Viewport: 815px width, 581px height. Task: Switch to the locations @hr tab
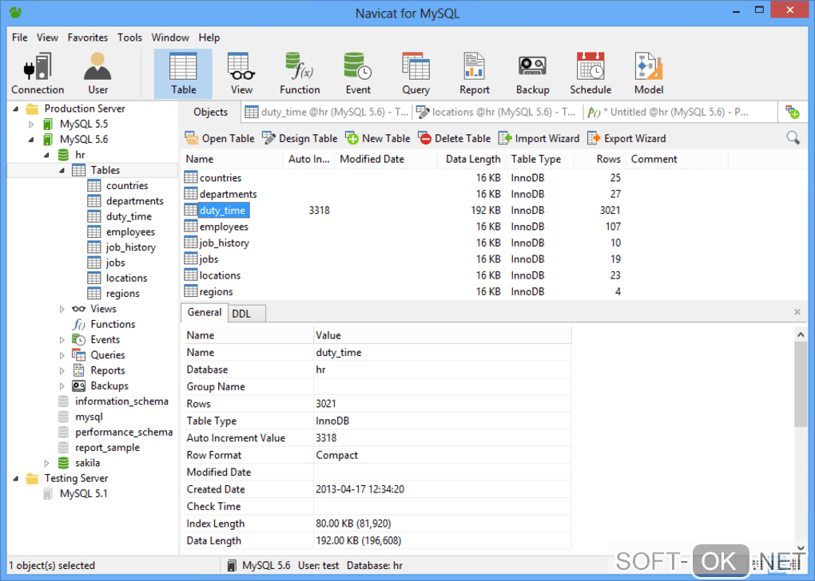(496, 113)
